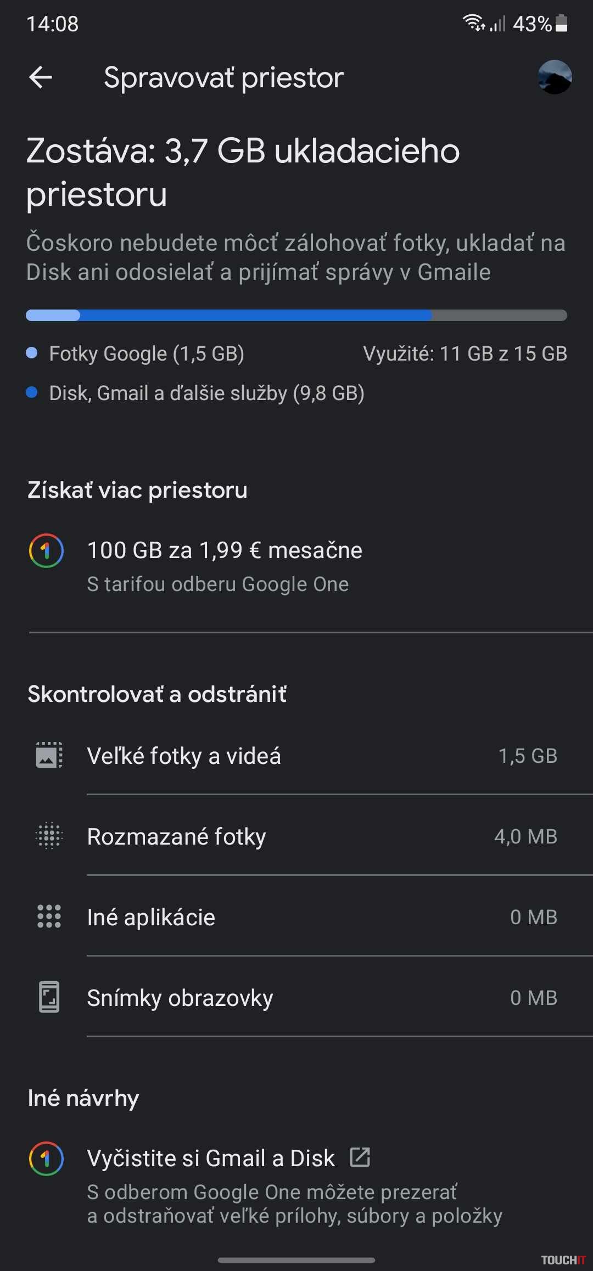
Task: Tap the large photos and videos icon
Action: [49, 755]
